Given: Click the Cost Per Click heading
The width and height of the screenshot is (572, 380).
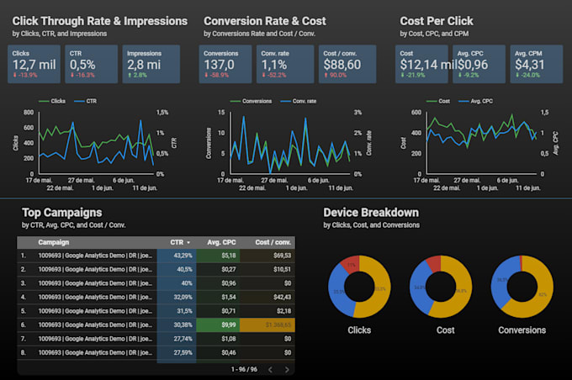Looking at the screenshot, I should pos(437,21).
